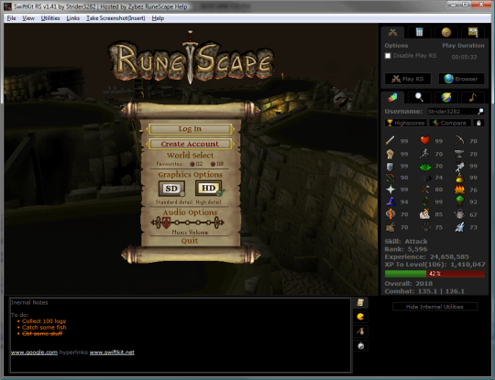Select the Ranged bow skill icon
This screenshot has height=380, width=495.
(x=390, y=178)
